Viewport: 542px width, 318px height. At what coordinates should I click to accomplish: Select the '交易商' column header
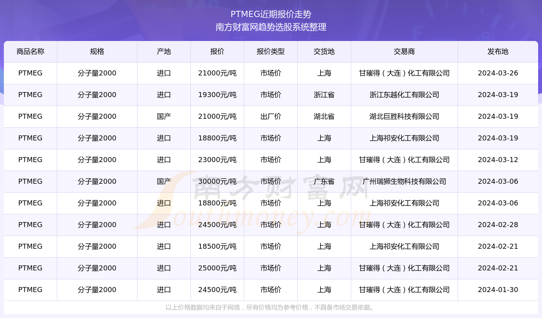[404, 51]
